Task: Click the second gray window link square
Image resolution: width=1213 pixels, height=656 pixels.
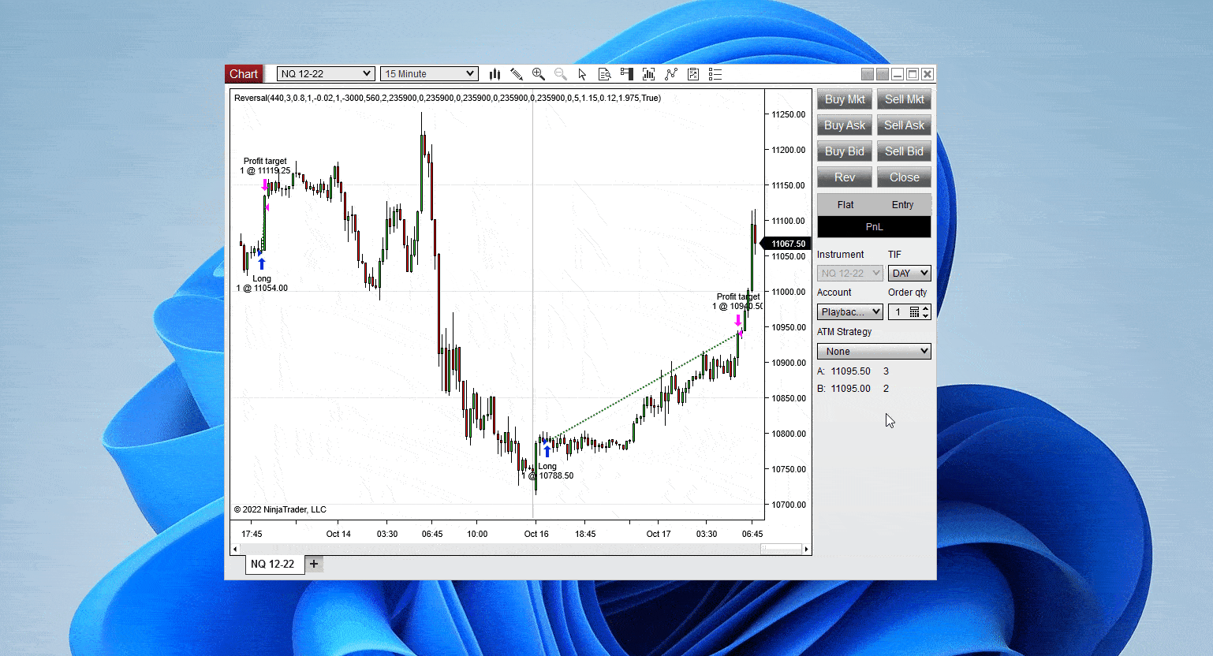Action: point(883,74)
